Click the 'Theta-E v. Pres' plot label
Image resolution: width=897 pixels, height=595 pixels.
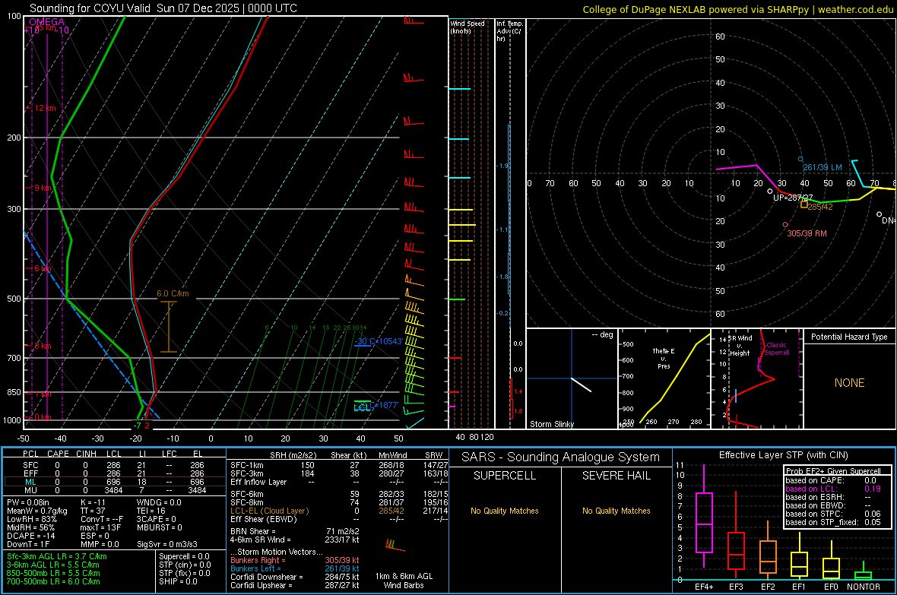(664, 358)
